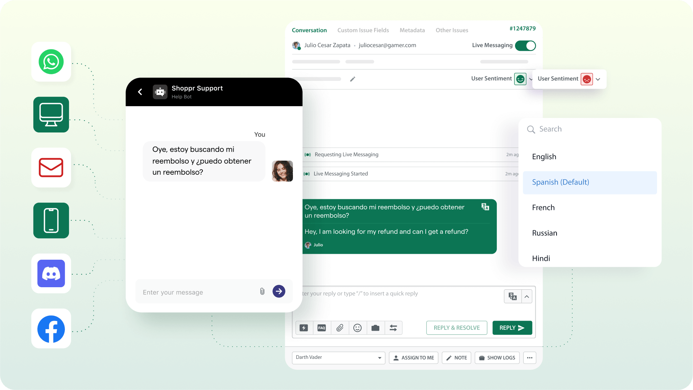Click the translate icon on the green message

[x=485, y=207]
